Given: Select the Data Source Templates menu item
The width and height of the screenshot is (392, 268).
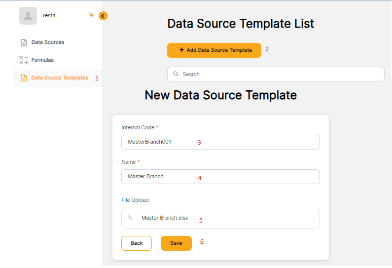Looking at the screenshot, I should [x=60, y=78].
